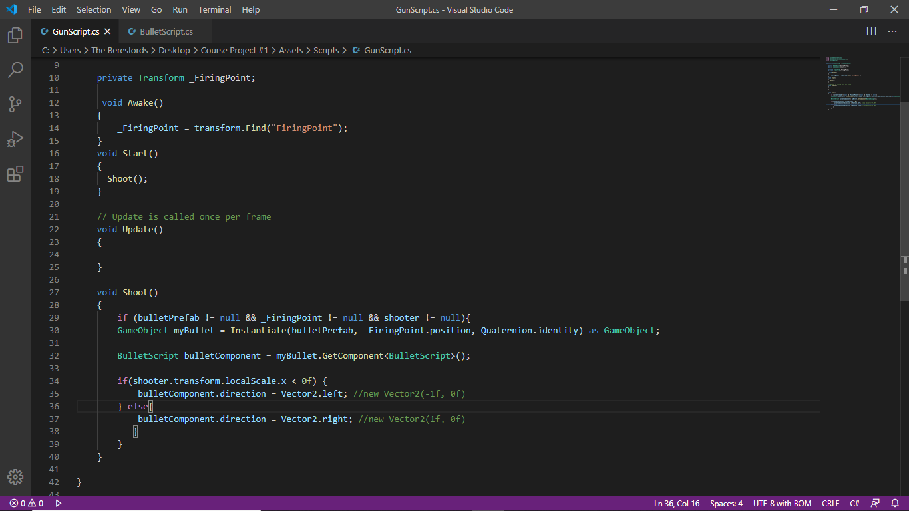Click line number 27 in the gutter

coord(54,292)
